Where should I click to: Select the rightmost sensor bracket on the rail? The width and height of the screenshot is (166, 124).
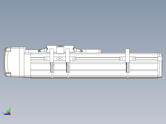(127, 56)
